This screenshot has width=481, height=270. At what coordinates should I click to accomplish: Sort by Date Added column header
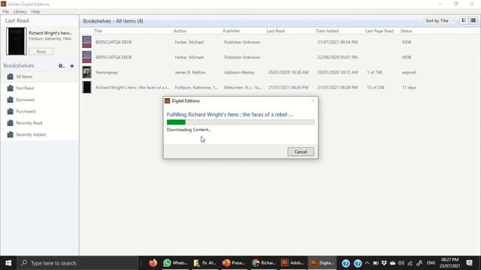(327, 31)
